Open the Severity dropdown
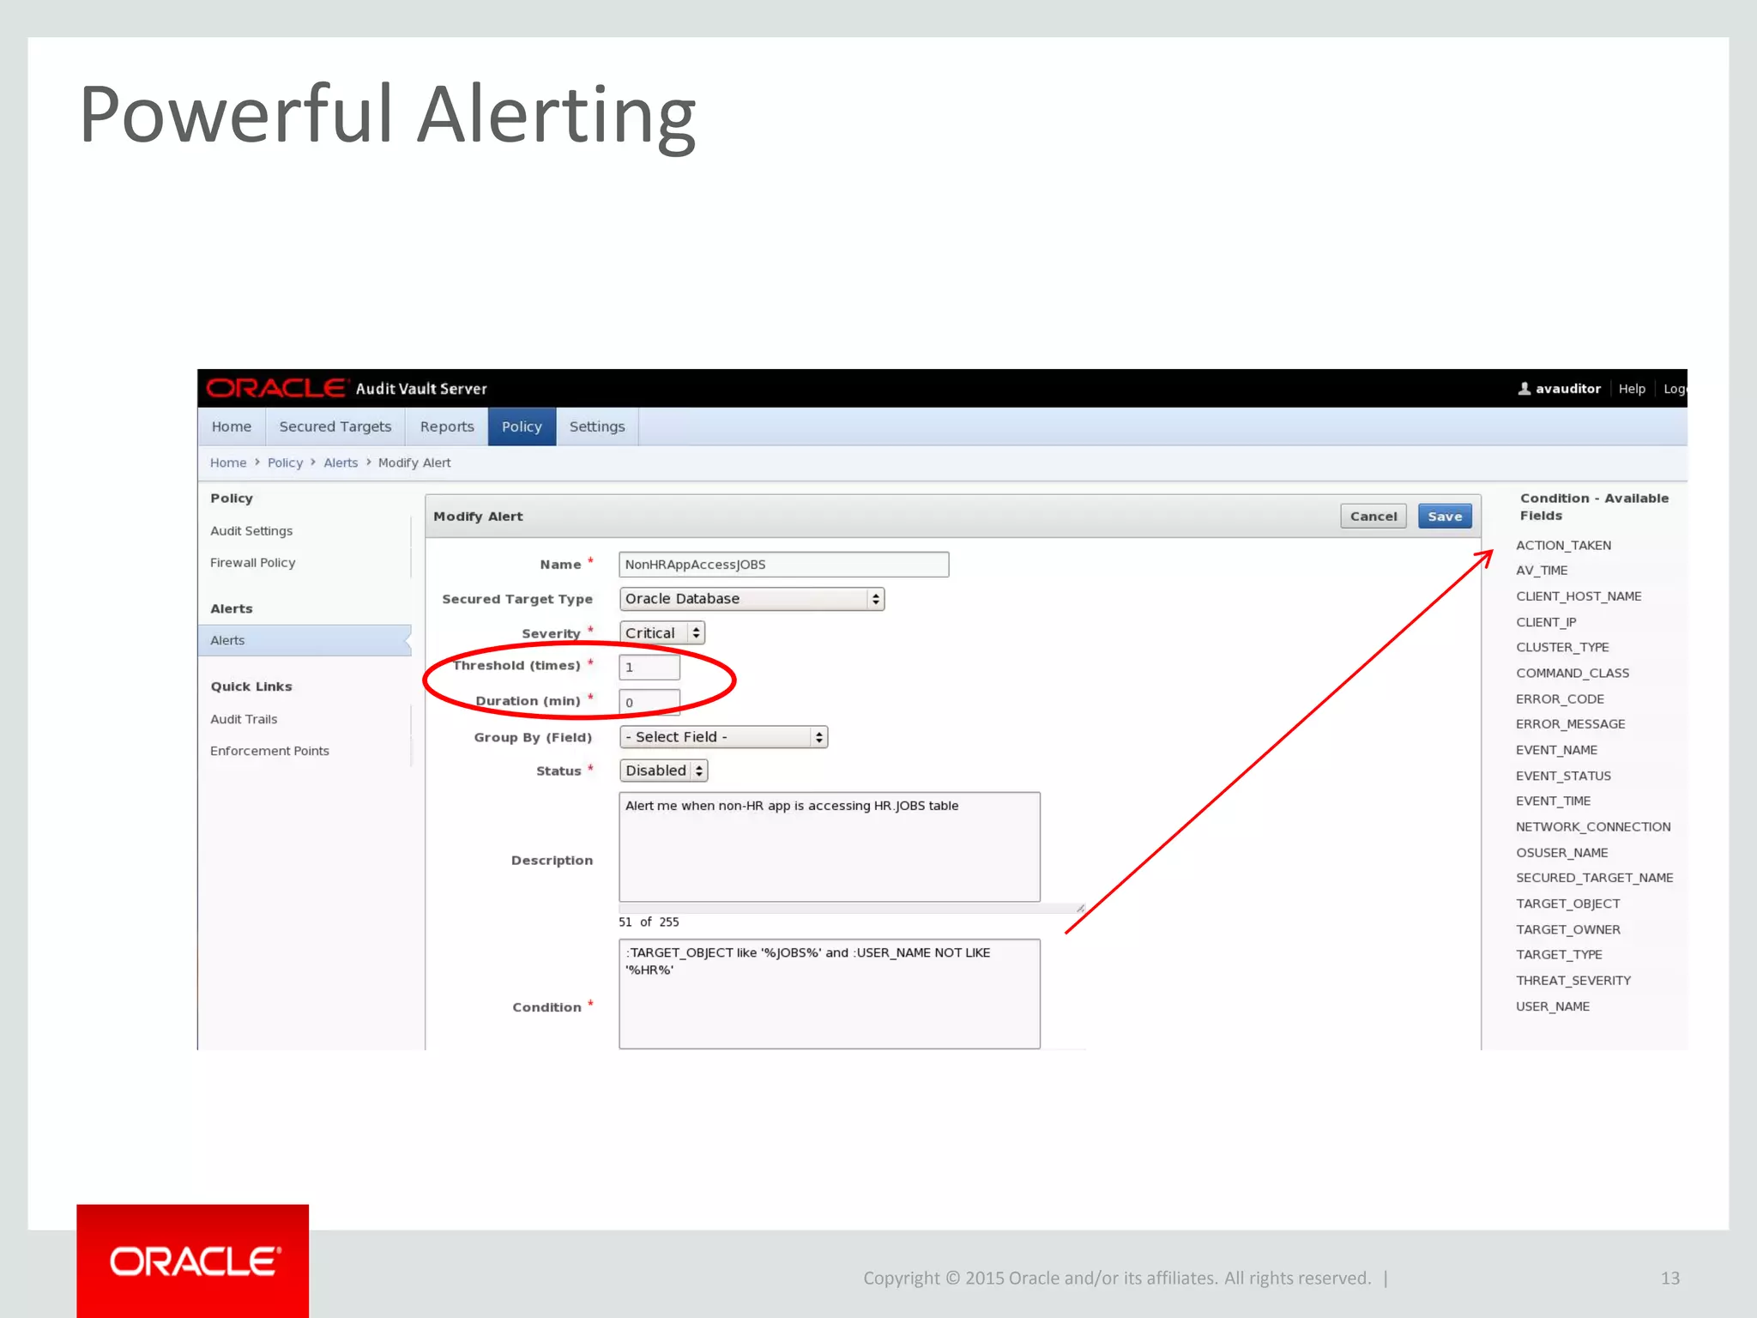Viewport: 1757px width, 1318px height. [662, 633]
